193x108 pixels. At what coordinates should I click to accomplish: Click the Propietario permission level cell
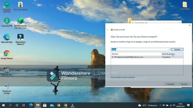coord(166,57)
